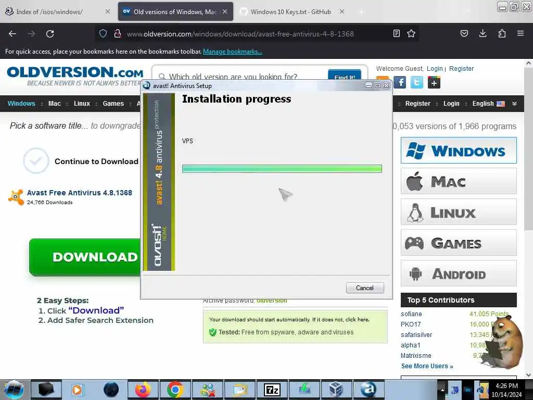Go back to previous page in Firefox
533x400 pixels.
(12, 34)
